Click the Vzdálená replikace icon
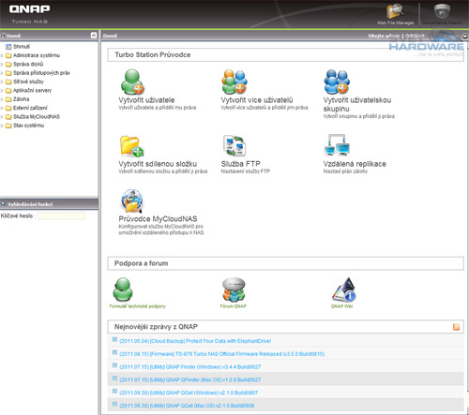469x415 pixels. tap(337, 145)
